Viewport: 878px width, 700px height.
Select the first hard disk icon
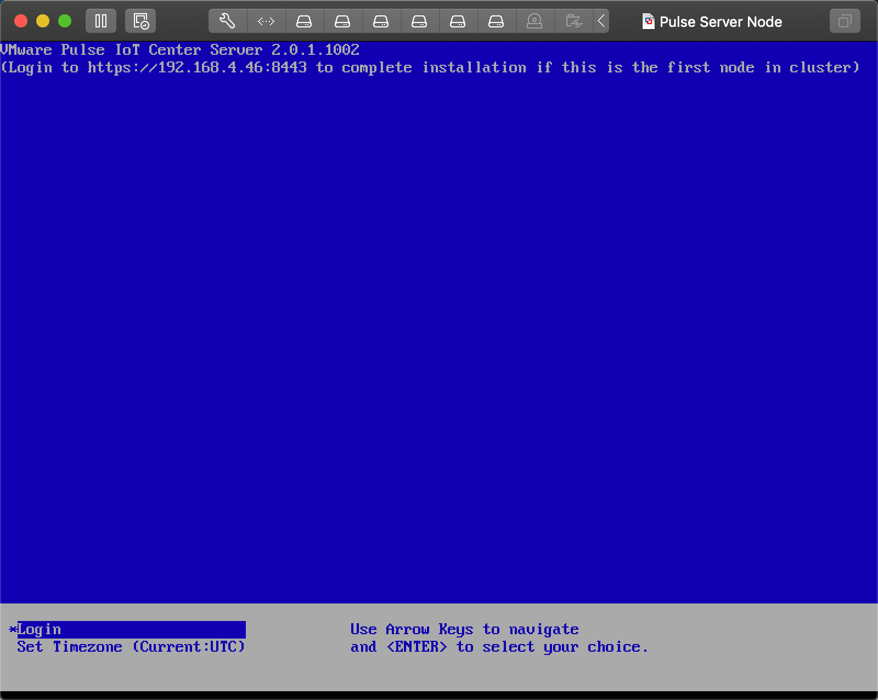pyautogui.click(x=304, y=21)
